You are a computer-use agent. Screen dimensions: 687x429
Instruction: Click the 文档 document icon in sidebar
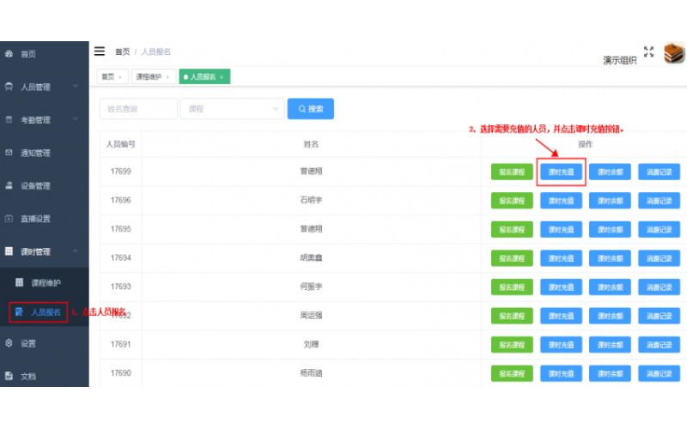point(9,376)
